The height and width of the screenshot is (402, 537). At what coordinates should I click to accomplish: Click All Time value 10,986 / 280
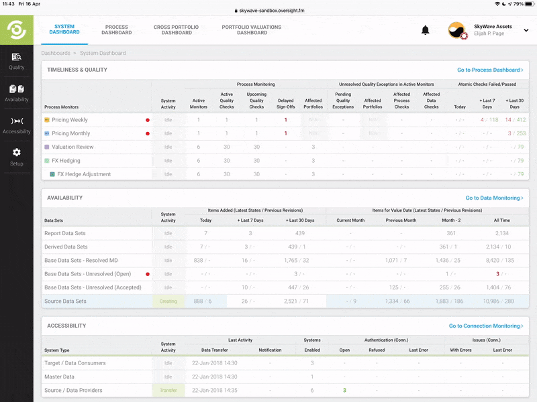tap(498, 301)
